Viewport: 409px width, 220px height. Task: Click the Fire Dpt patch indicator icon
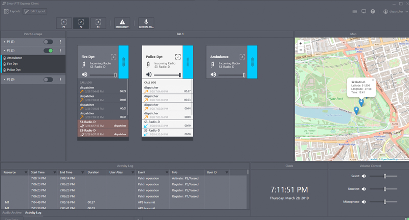click(x=113, y=57)
